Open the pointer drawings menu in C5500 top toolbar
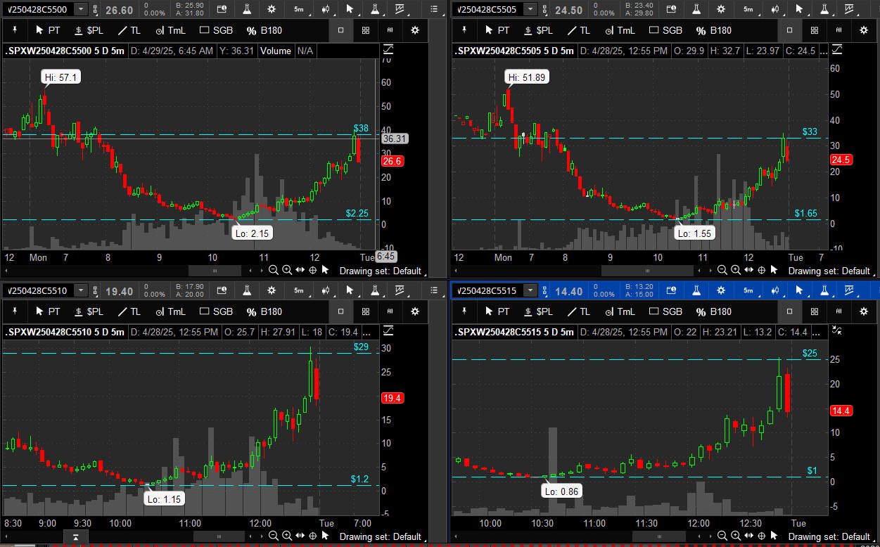Screen dimensions: 880x547 [x=351, y=9]
